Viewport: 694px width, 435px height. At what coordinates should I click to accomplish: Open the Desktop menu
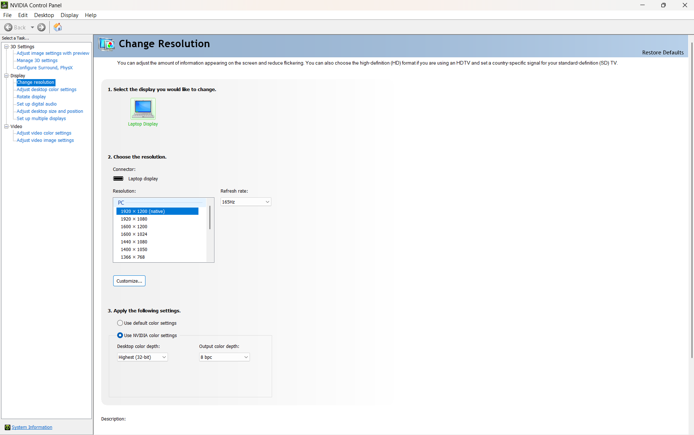click(44, 15)
